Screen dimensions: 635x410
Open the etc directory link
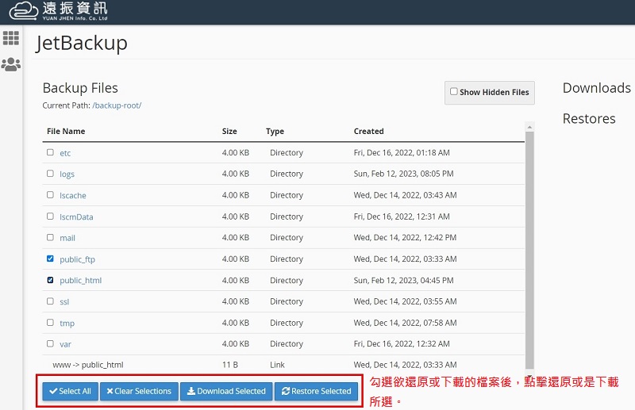(65, 153)
